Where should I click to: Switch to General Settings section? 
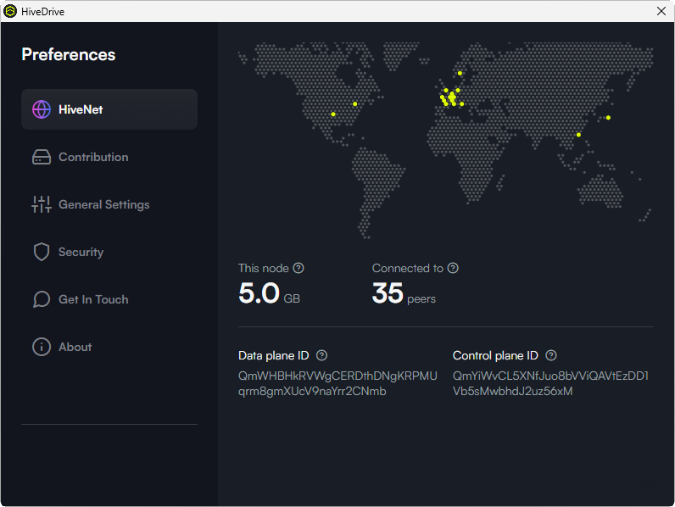click(103, 204)
